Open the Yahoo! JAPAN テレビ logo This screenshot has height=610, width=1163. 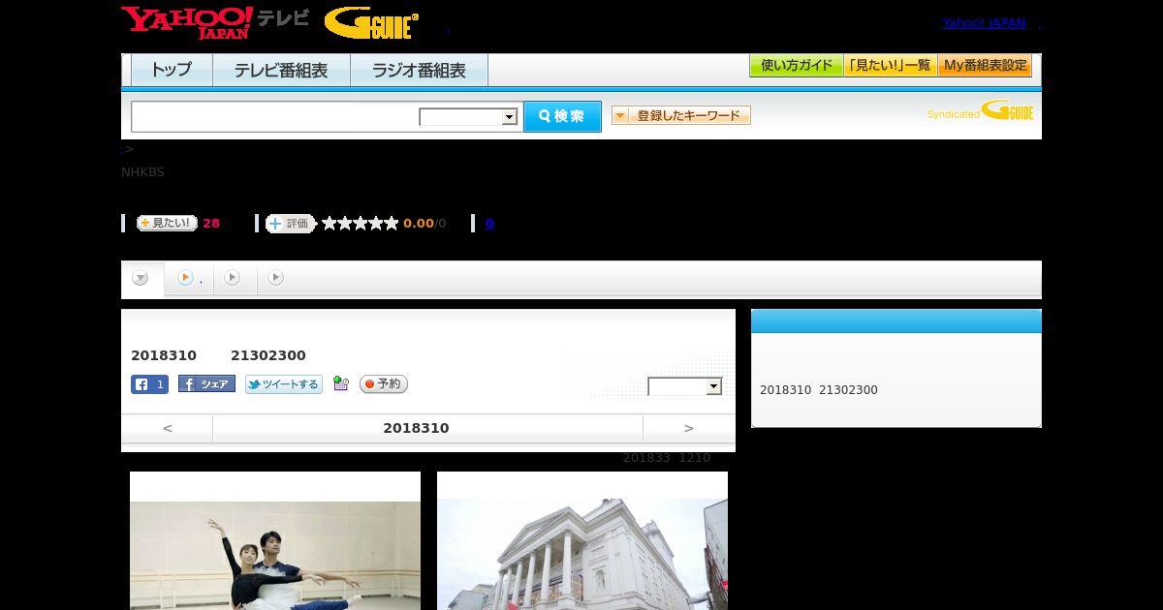click(x=215, y=22)
